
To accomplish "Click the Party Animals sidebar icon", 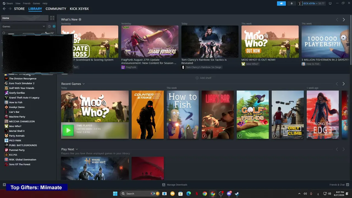I will [x=6, y=136].
